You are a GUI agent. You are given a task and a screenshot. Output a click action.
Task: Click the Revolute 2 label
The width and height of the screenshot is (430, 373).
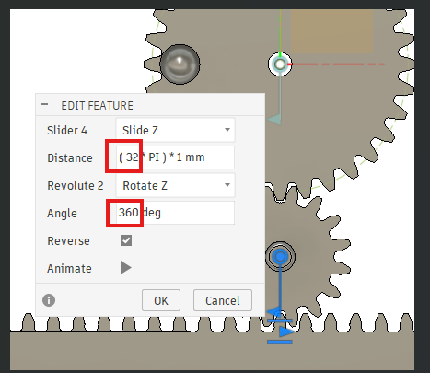click(x=76, y=185)
